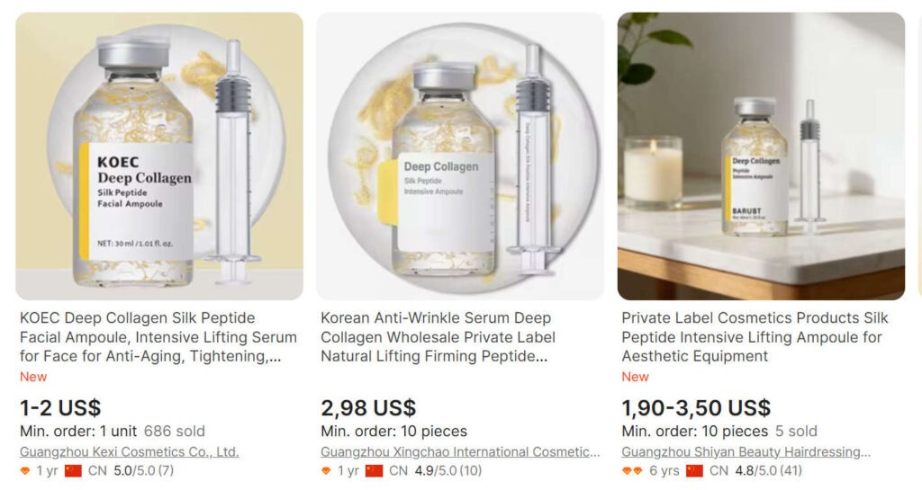The width and height of the screenshot is (922, 490).
Task: Open the 5.0/5.0 (7) rating reviews
Action: [x=143, y=470]
